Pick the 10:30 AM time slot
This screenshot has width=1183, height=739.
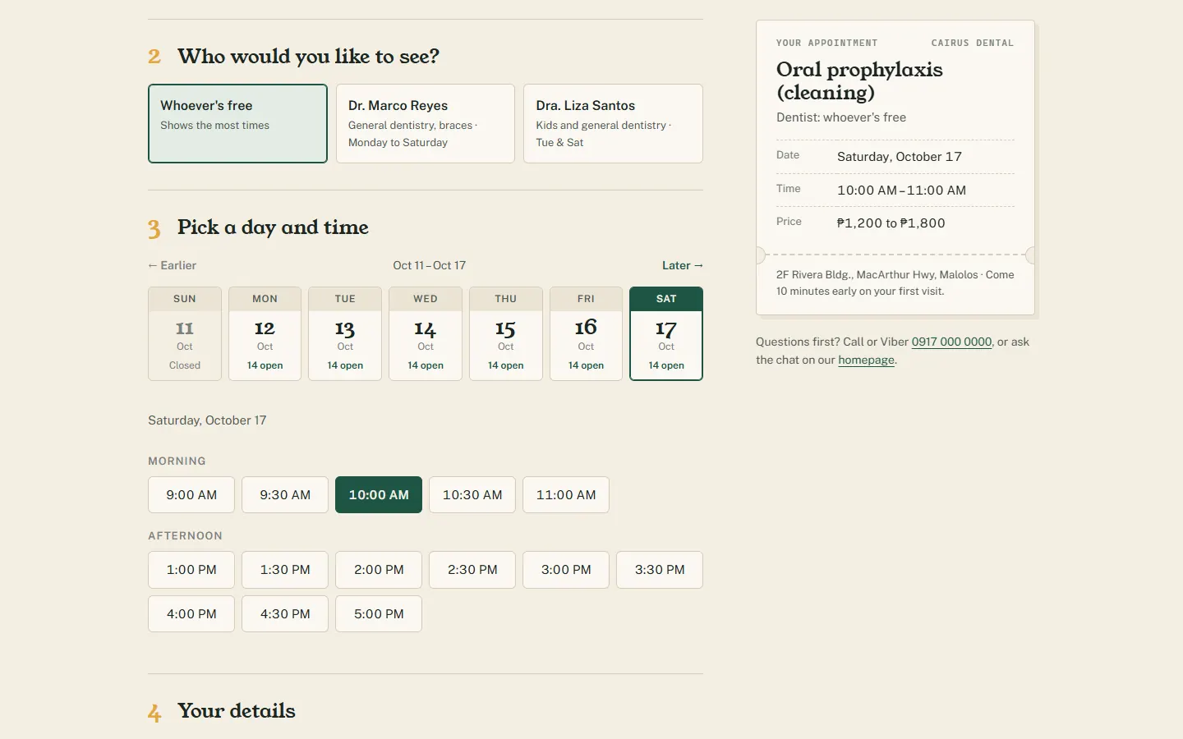click(472, 495)
